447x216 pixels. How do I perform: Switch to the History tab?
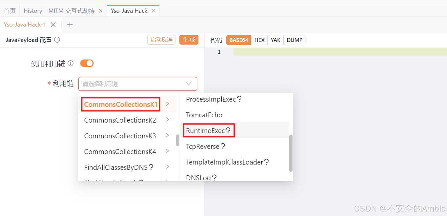[33, 11]
